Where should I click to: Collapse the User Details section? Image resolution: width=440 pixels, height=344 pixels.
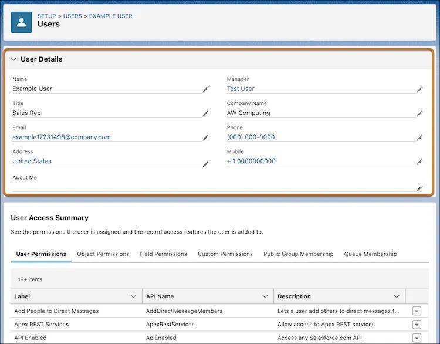pyautogui.click(x=13, y=59)
